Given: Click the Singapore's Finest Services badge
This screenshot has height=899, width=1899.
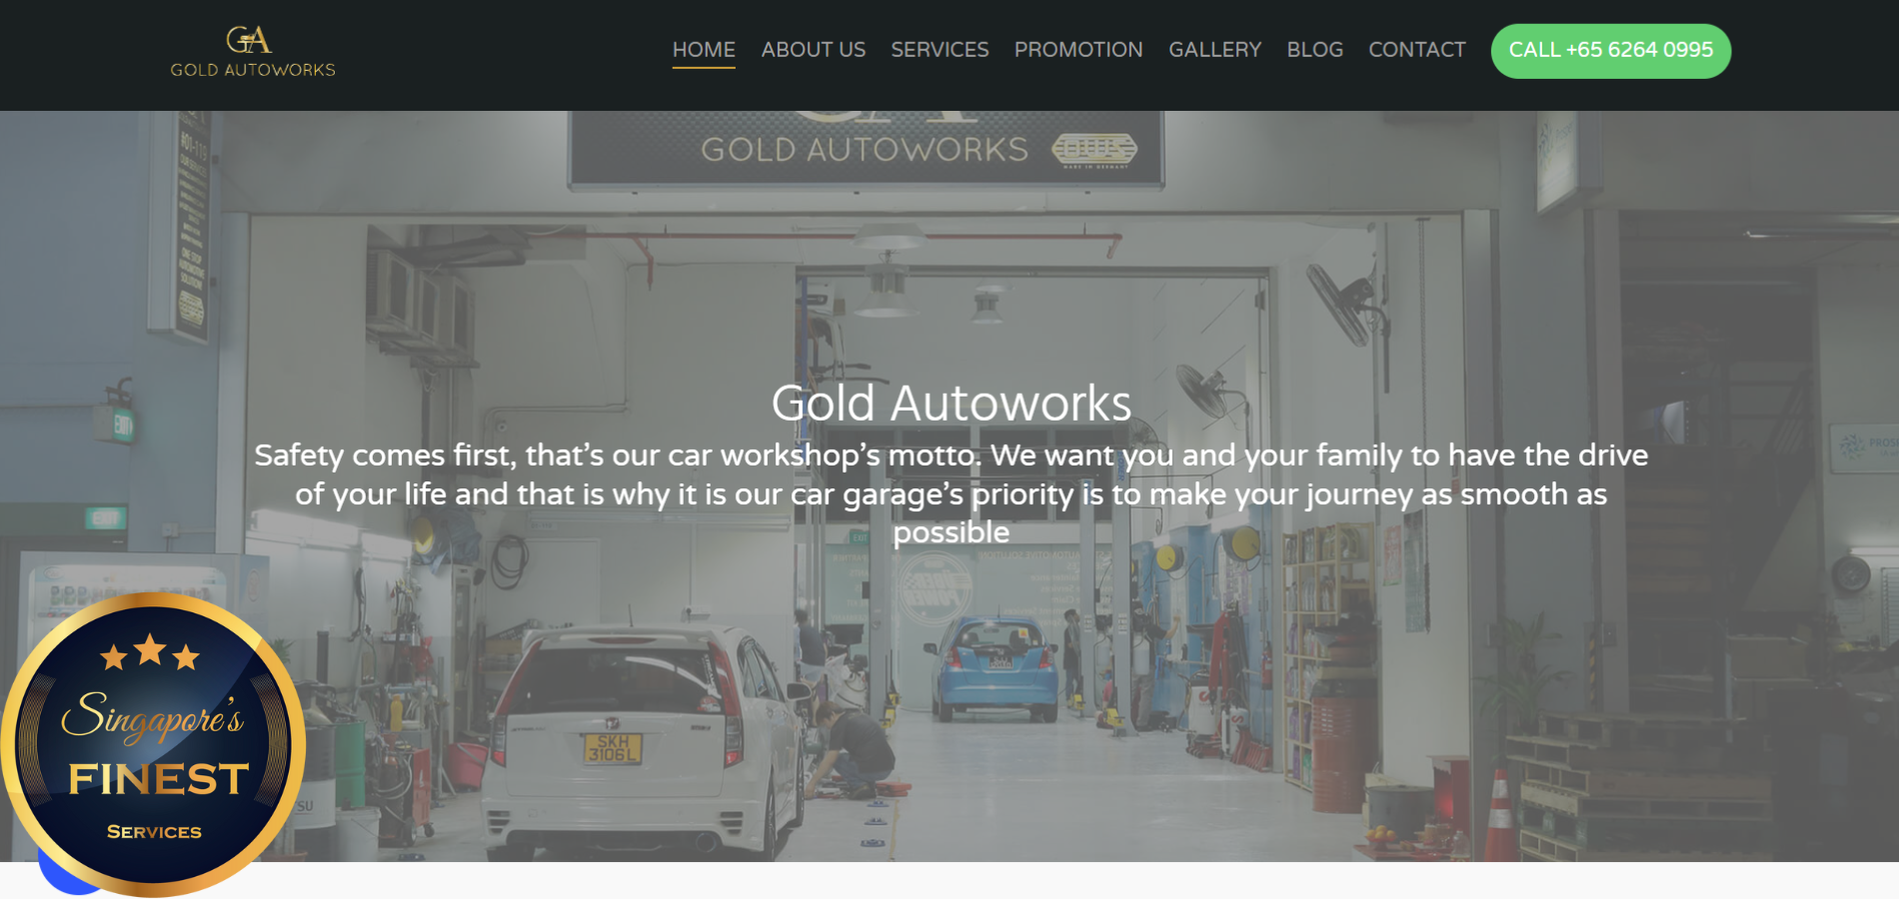Looking at the screenshot, I should pyautogui.click(x=153, y=744).
